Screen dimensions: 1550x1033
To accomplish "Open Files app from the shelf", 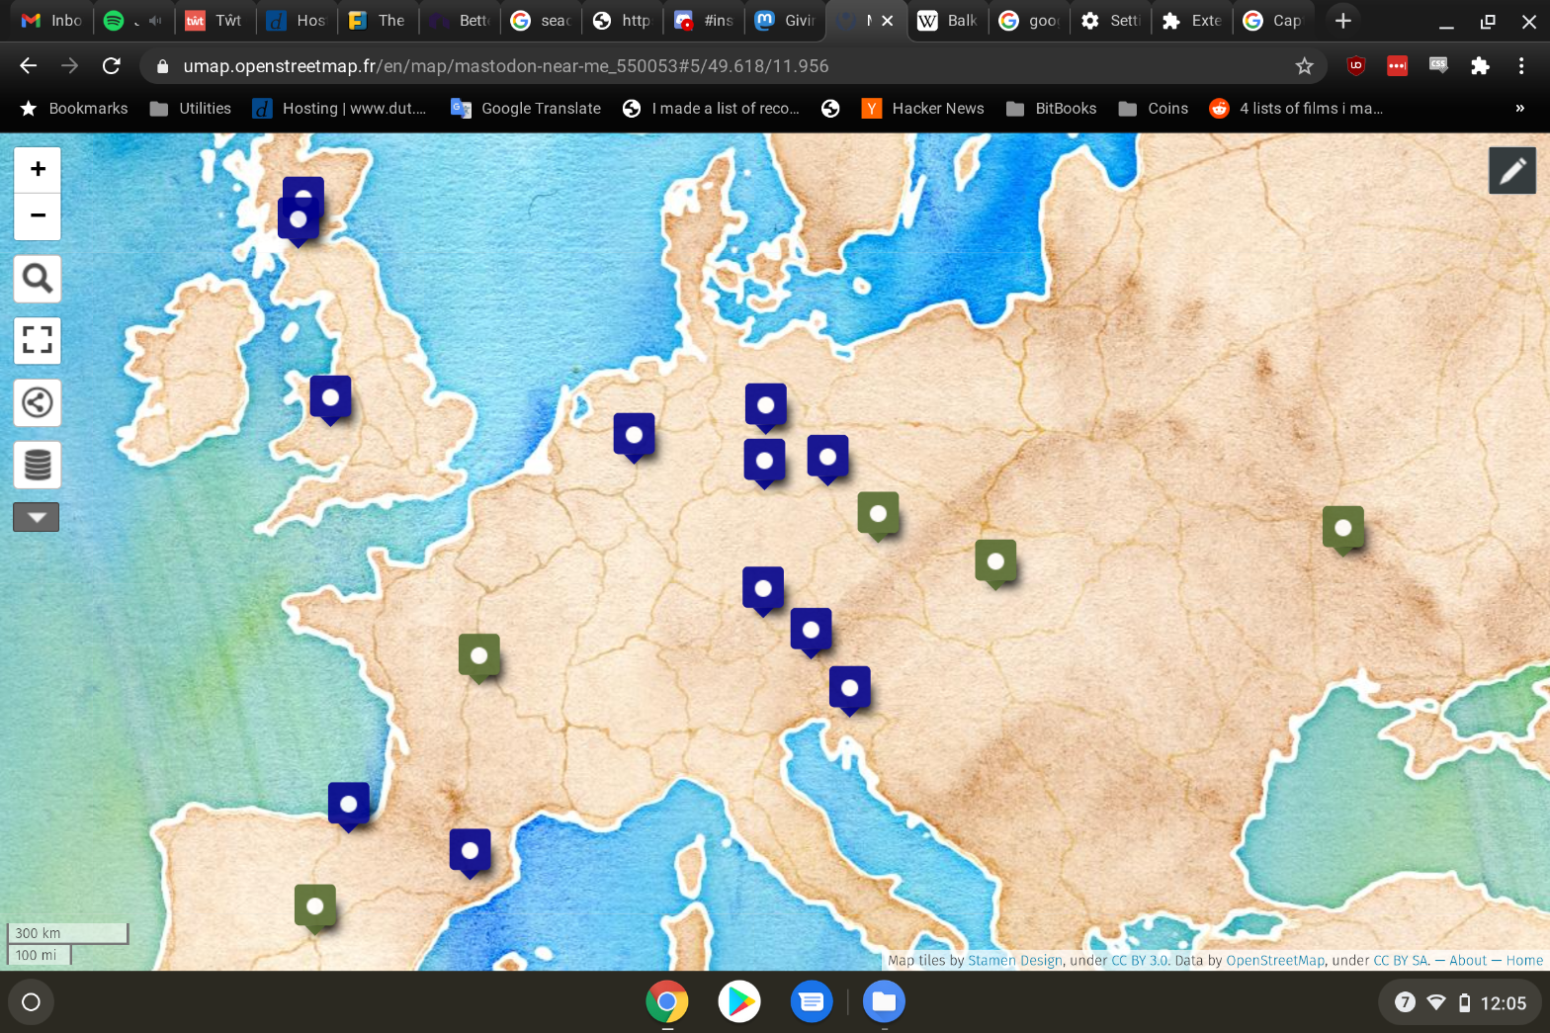I will (x=884, y=1002).
